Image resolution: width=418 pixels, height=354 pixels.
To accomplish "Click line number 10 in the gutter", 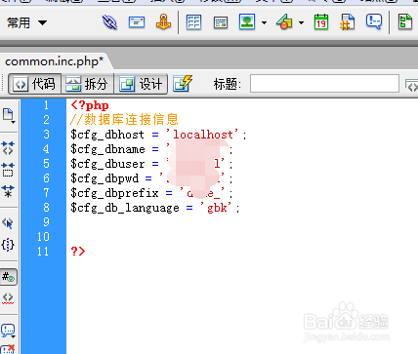I will [43, 237].
